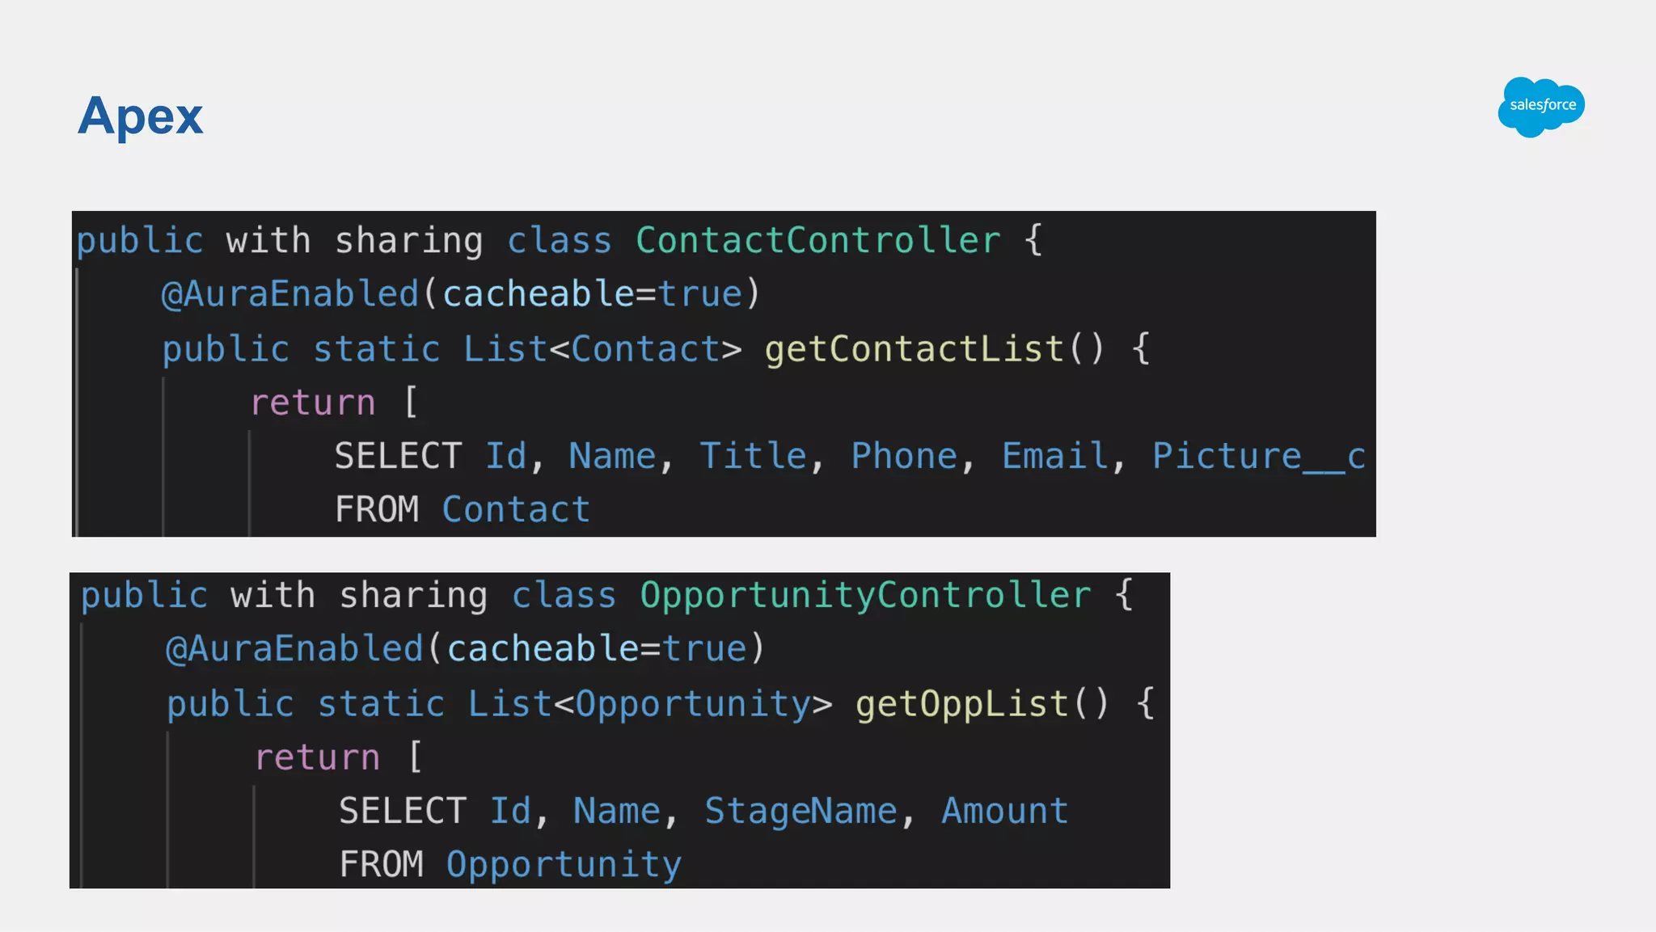Select the OpportunityController class name
This screenshot has width=1656, height=932.
tap(865, 596)
